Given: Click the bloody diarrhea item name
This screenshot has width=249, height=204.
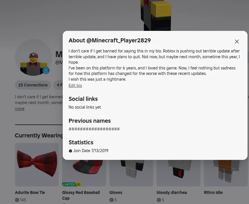Looking at the screenshot, I should 172,192.
